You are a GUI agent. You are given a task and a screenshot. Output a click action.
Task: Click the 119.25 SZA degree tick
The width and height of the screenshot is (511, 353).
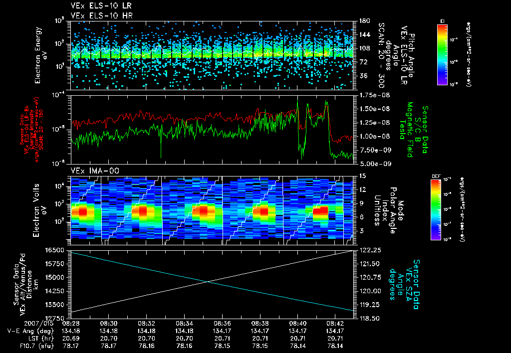369,305
